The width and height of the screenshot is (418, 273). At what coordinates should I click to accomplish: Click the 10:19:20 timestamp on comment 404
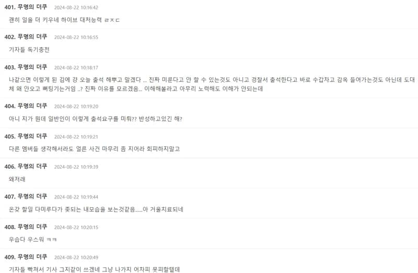point(76,106)
